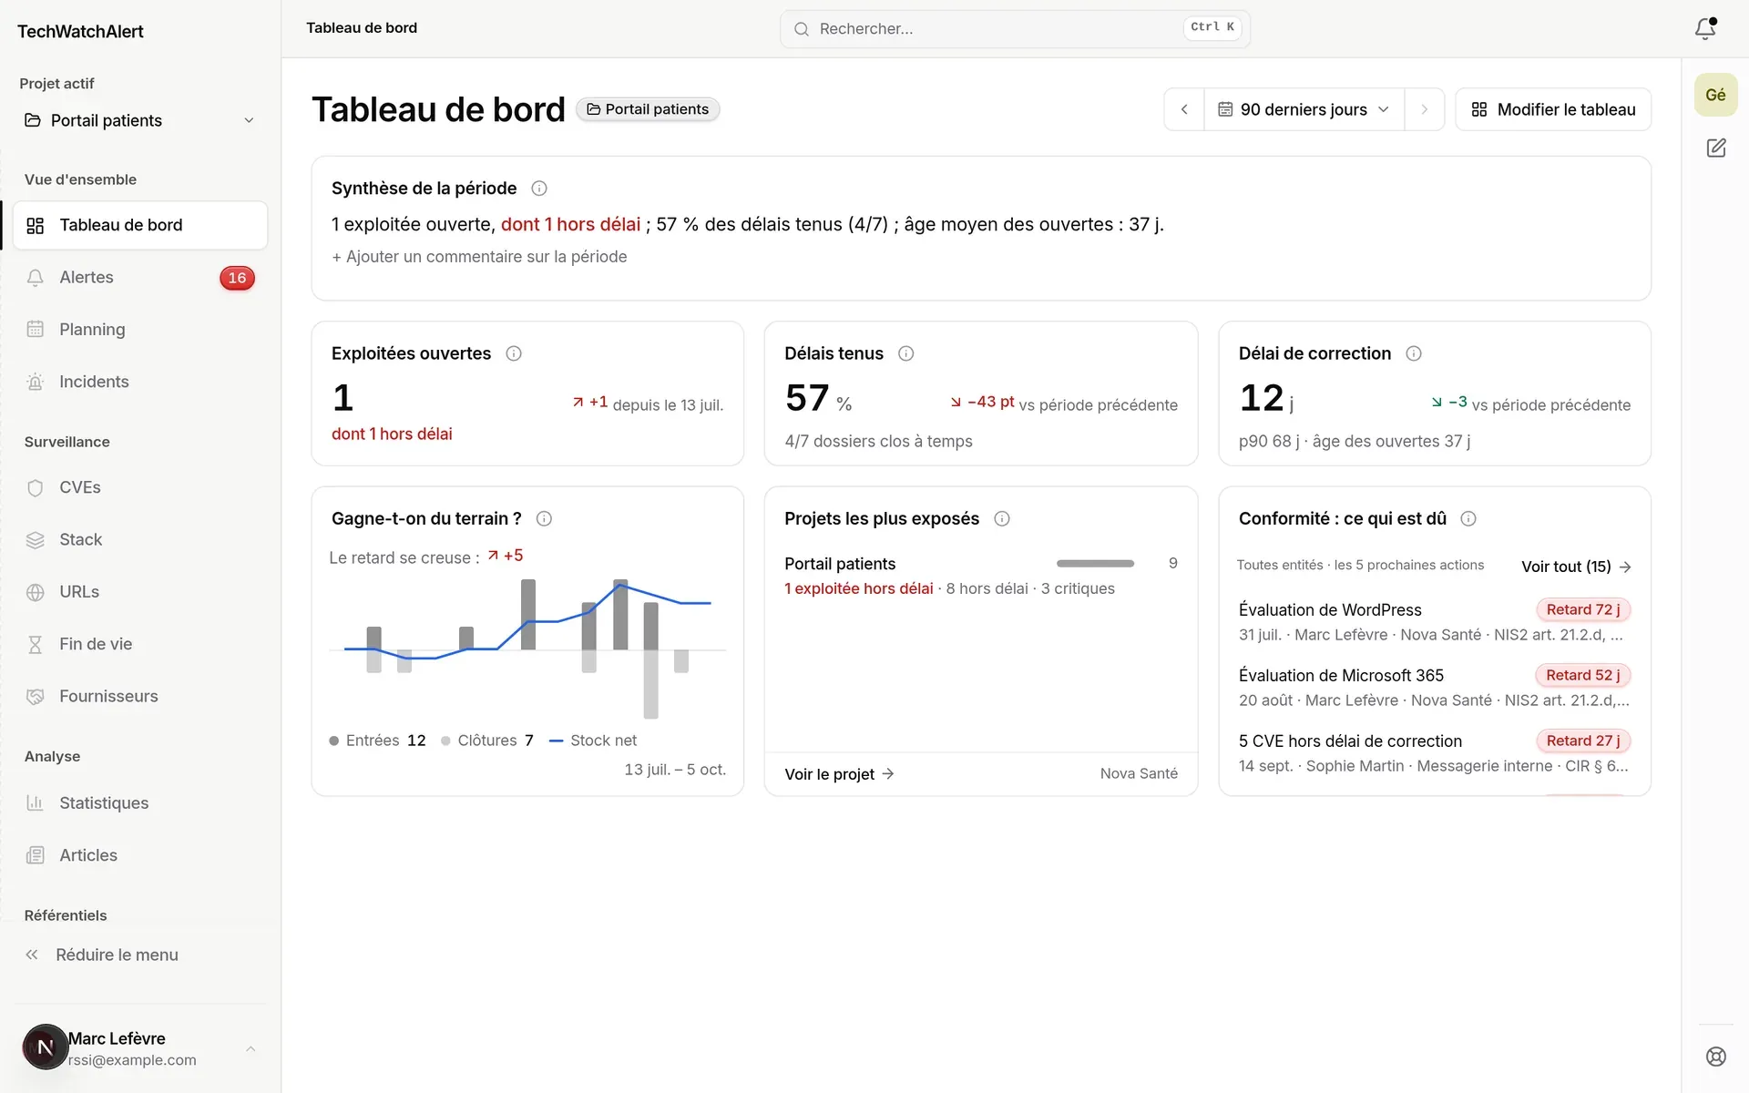This screenshot has height=1093, width=1749.
Task: Click the user avatar N at bottom left
Action: (46, 1047)
